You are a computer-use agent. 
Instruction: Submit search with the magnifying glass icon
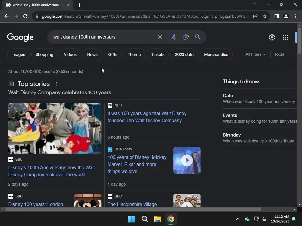[198, 37]
